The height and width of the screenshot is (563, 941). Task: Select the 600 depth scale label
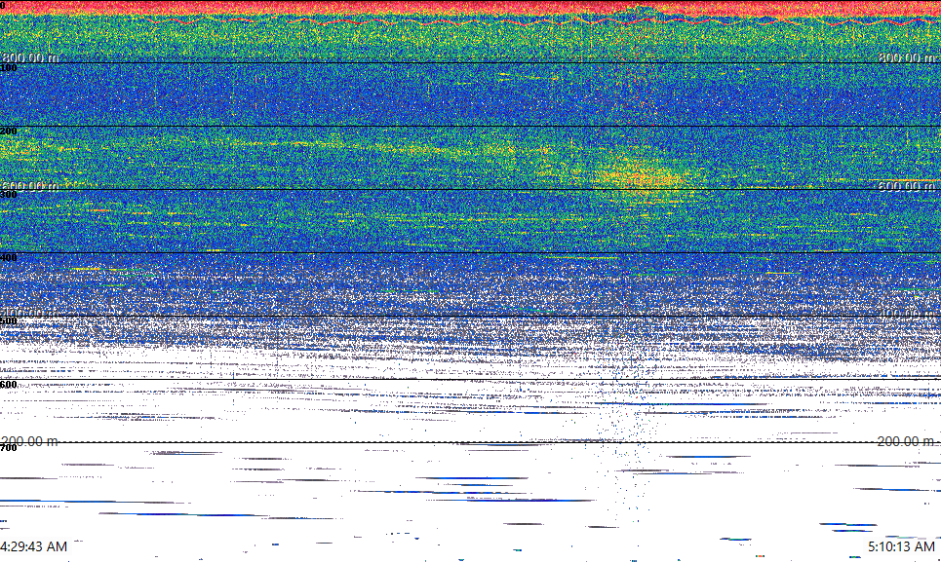click(x=9, y=385)
